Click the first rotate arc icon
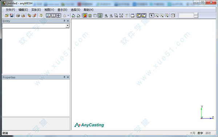The width and height of the screenshot is (218, 137). (x=73, y=15)
